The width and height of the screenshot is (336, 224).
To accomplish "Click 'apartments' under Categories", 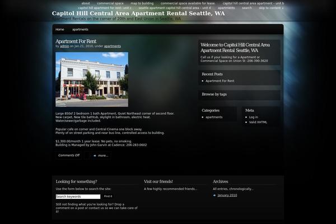I will tap(214, 117).
